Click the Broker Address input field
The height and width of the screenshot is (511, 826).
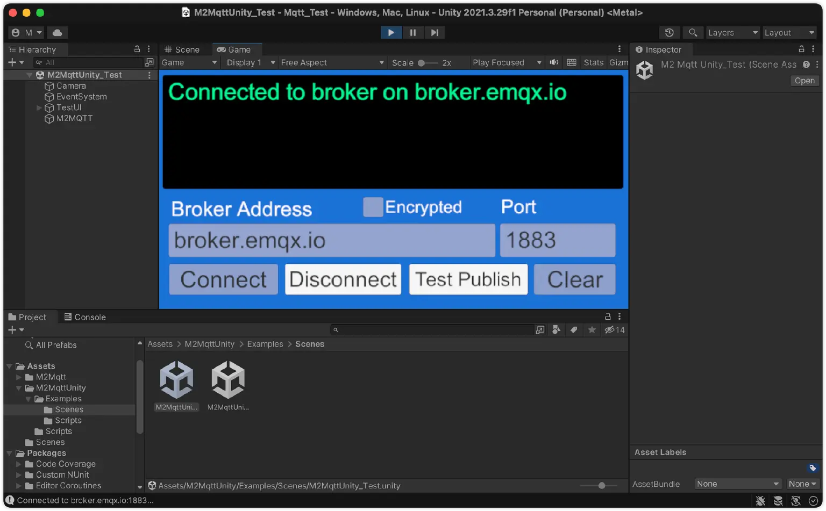click(331, 240)
